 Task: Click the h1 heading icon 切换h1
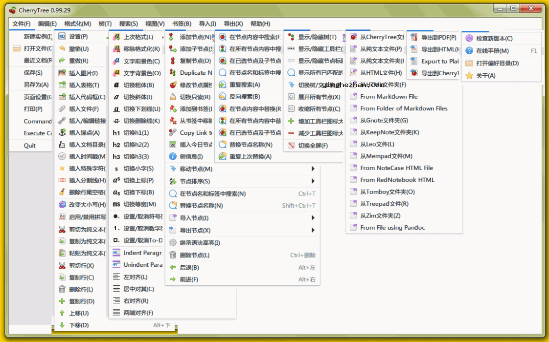pyautogui.click(x=116, y=132)
